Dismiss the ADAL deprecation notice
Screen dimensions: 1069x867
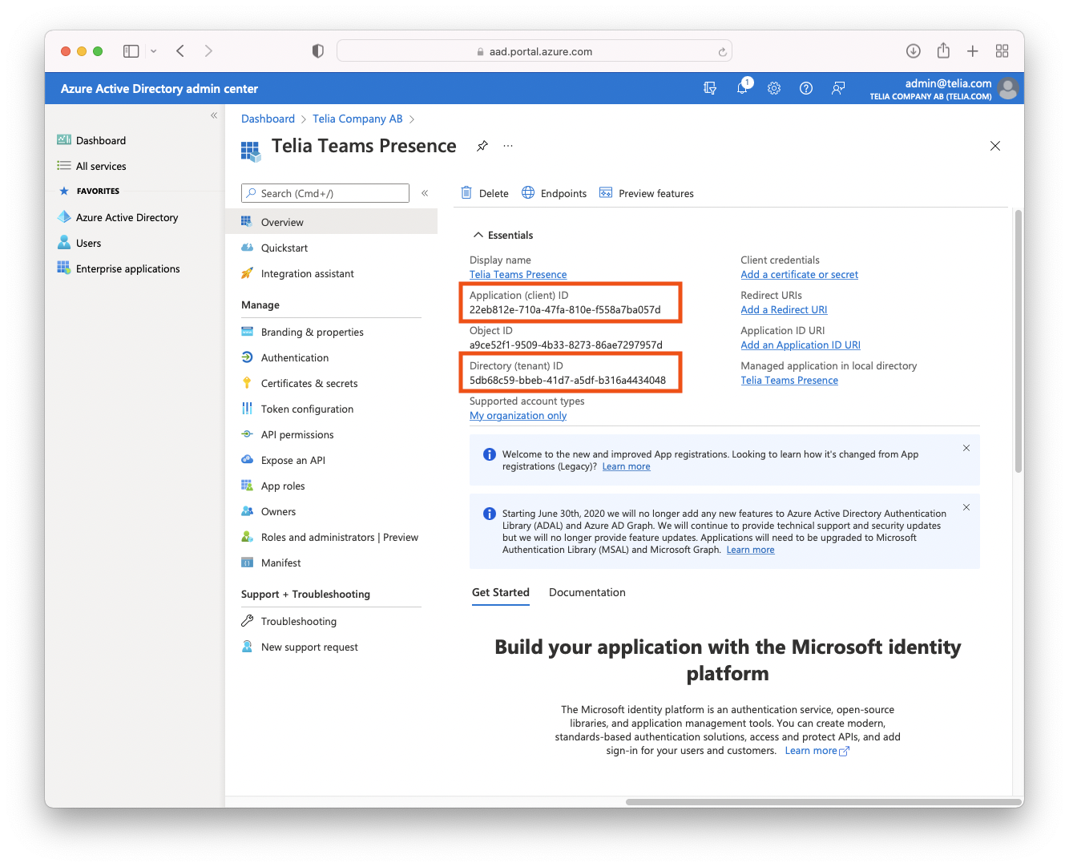966,507
